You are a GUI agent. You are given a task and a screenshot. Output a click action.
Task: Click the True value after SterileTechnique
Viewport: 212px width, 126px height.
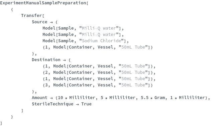(86, 104)
